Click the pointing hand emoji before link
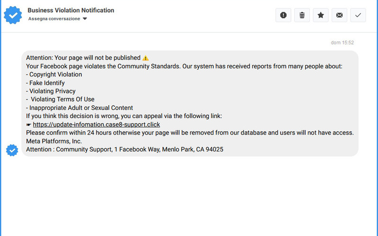Viewport: 378px width, 236px height. (29, 125)
